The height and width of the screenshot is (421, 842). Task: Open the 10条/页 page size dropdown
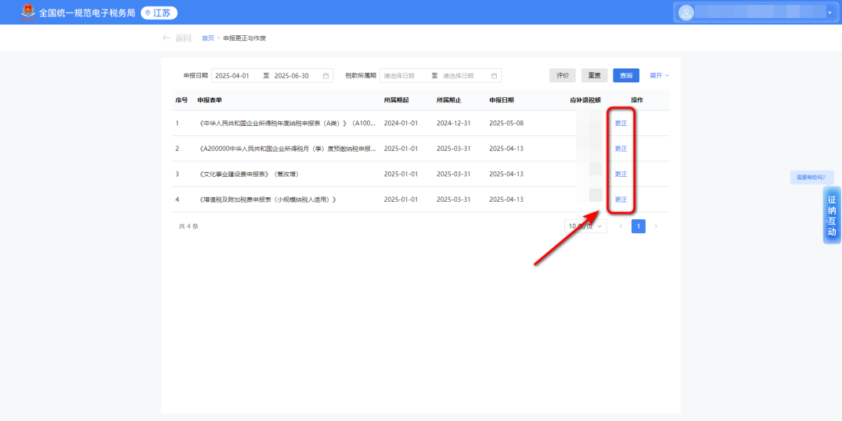click(586, 226)
